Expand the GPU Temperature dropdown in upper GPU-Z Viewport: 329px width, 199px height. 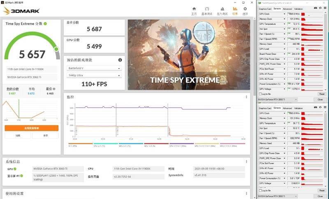[284, 24]
